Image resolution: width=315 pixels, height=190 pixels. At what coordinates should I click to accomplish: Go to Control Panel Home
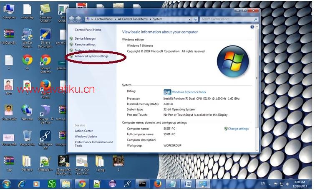(88, 30)
